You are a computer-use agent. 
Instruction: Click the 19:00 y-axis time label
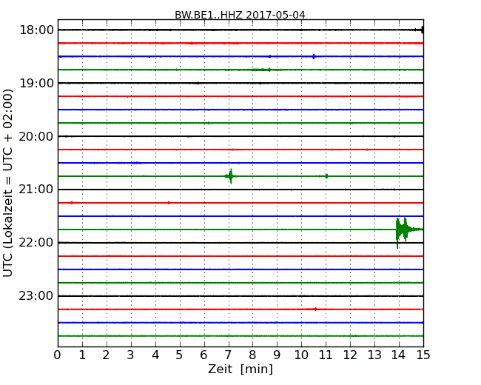pos(36,83)
